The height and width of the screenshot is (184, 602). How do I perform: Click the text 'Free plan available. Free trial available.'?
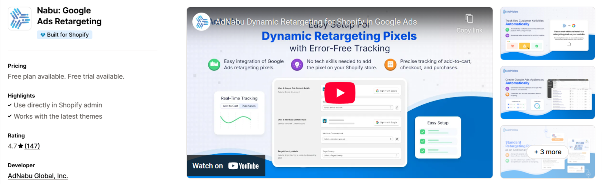click(66, 77)
